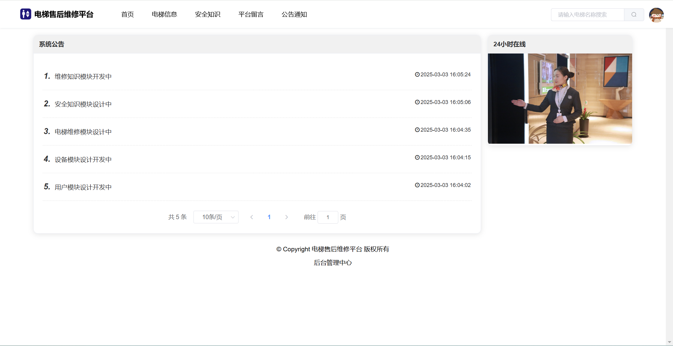Click scrollbar down arrow at bottom right
673x346 pixels.
669,342
